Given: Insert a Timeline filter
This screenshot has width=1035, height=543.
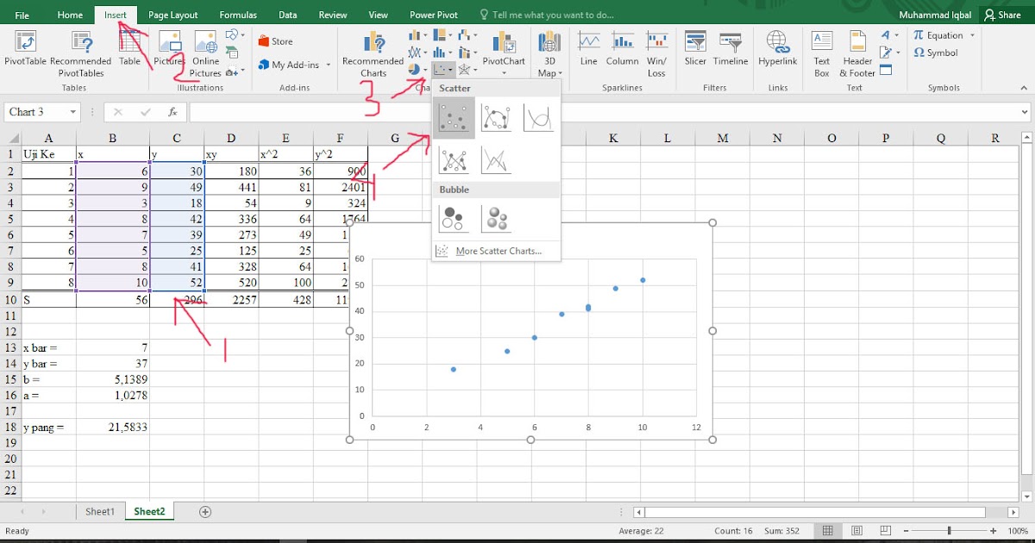Looking at the screenshot, I should point(731,48).
